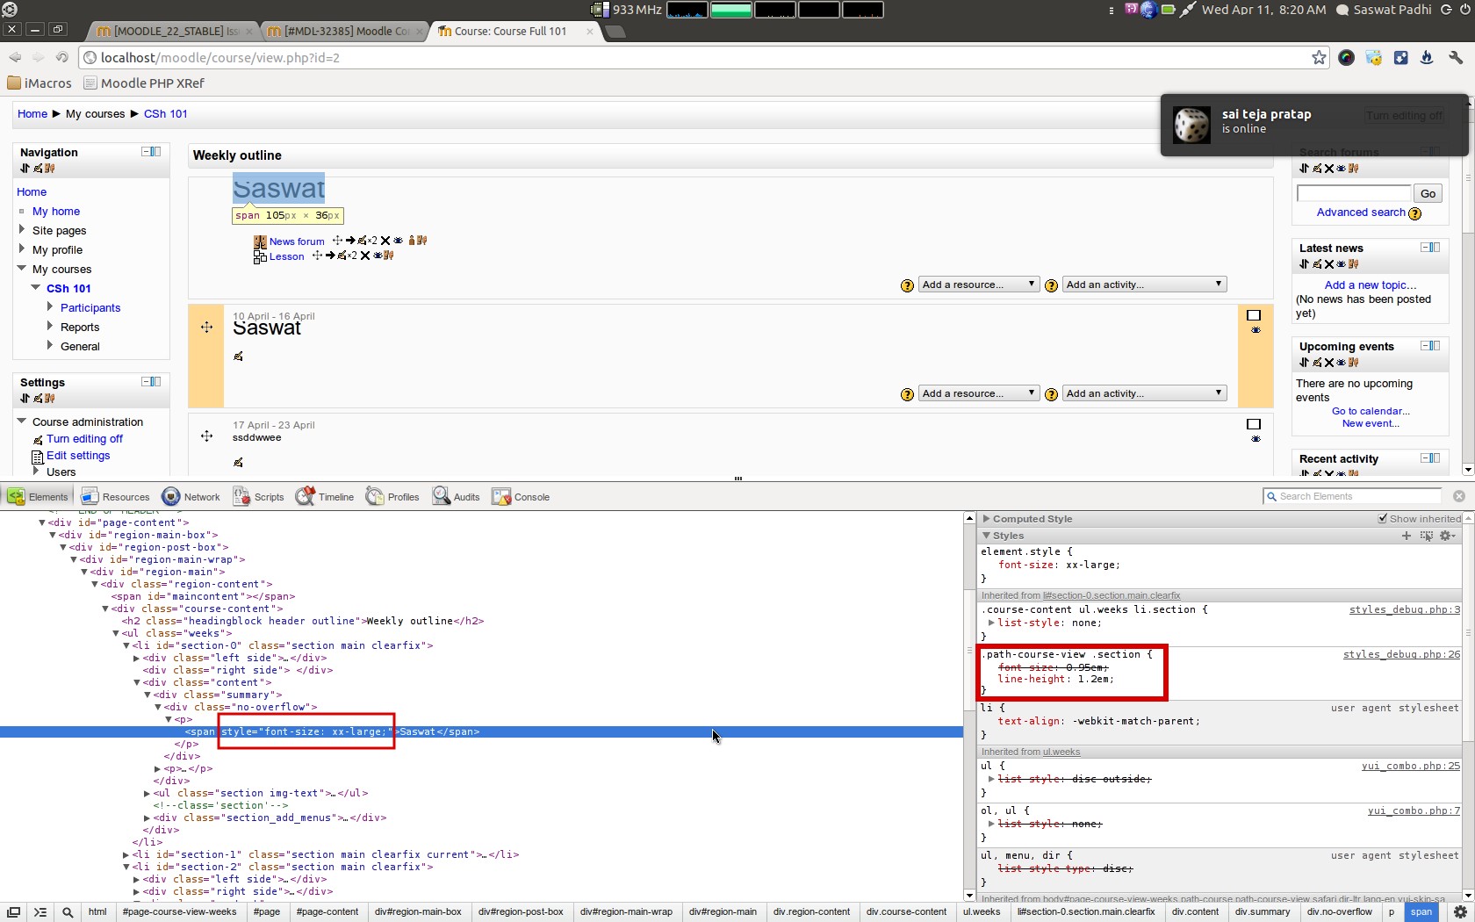Open the iMacros bookmark folder
Viewport: 1475px width, 922px height.
point(40,83)
